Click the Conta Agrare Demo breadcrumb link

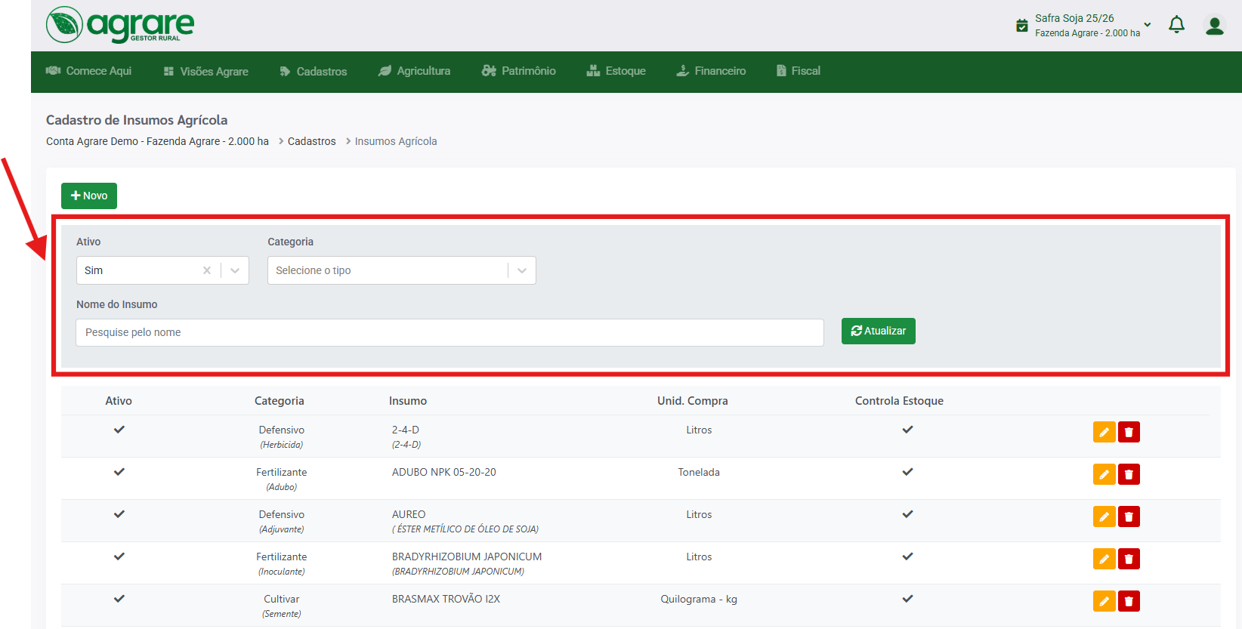click(157, 141)
